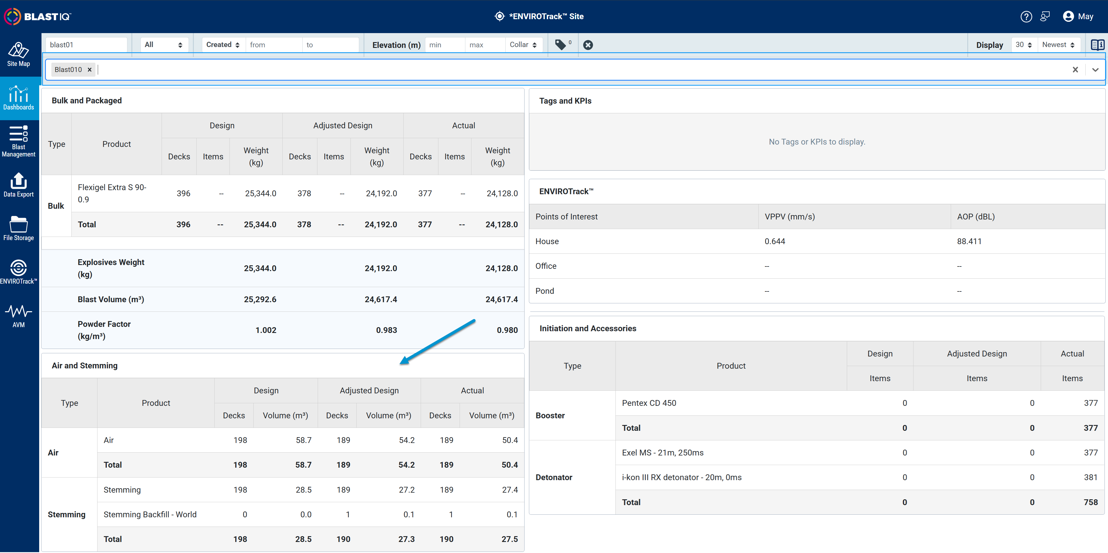The image size is (1108, 553).
Task: Clear the blast selection field
Action: click(1075, 70)
